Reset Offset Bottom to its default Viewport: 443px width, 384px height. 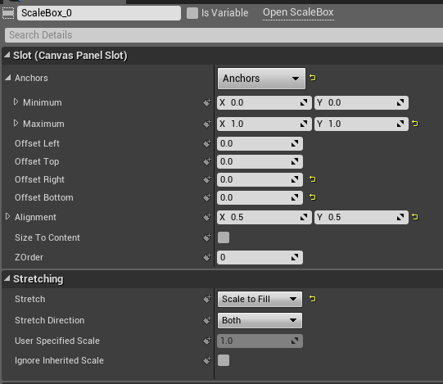(x=313, y=197)
